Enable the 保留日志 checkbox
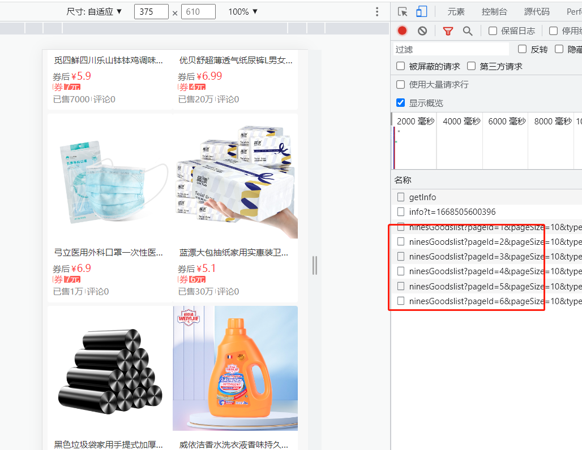Image resolution: width=582 pixels, height=450 pixels. (x=493, y=31)
